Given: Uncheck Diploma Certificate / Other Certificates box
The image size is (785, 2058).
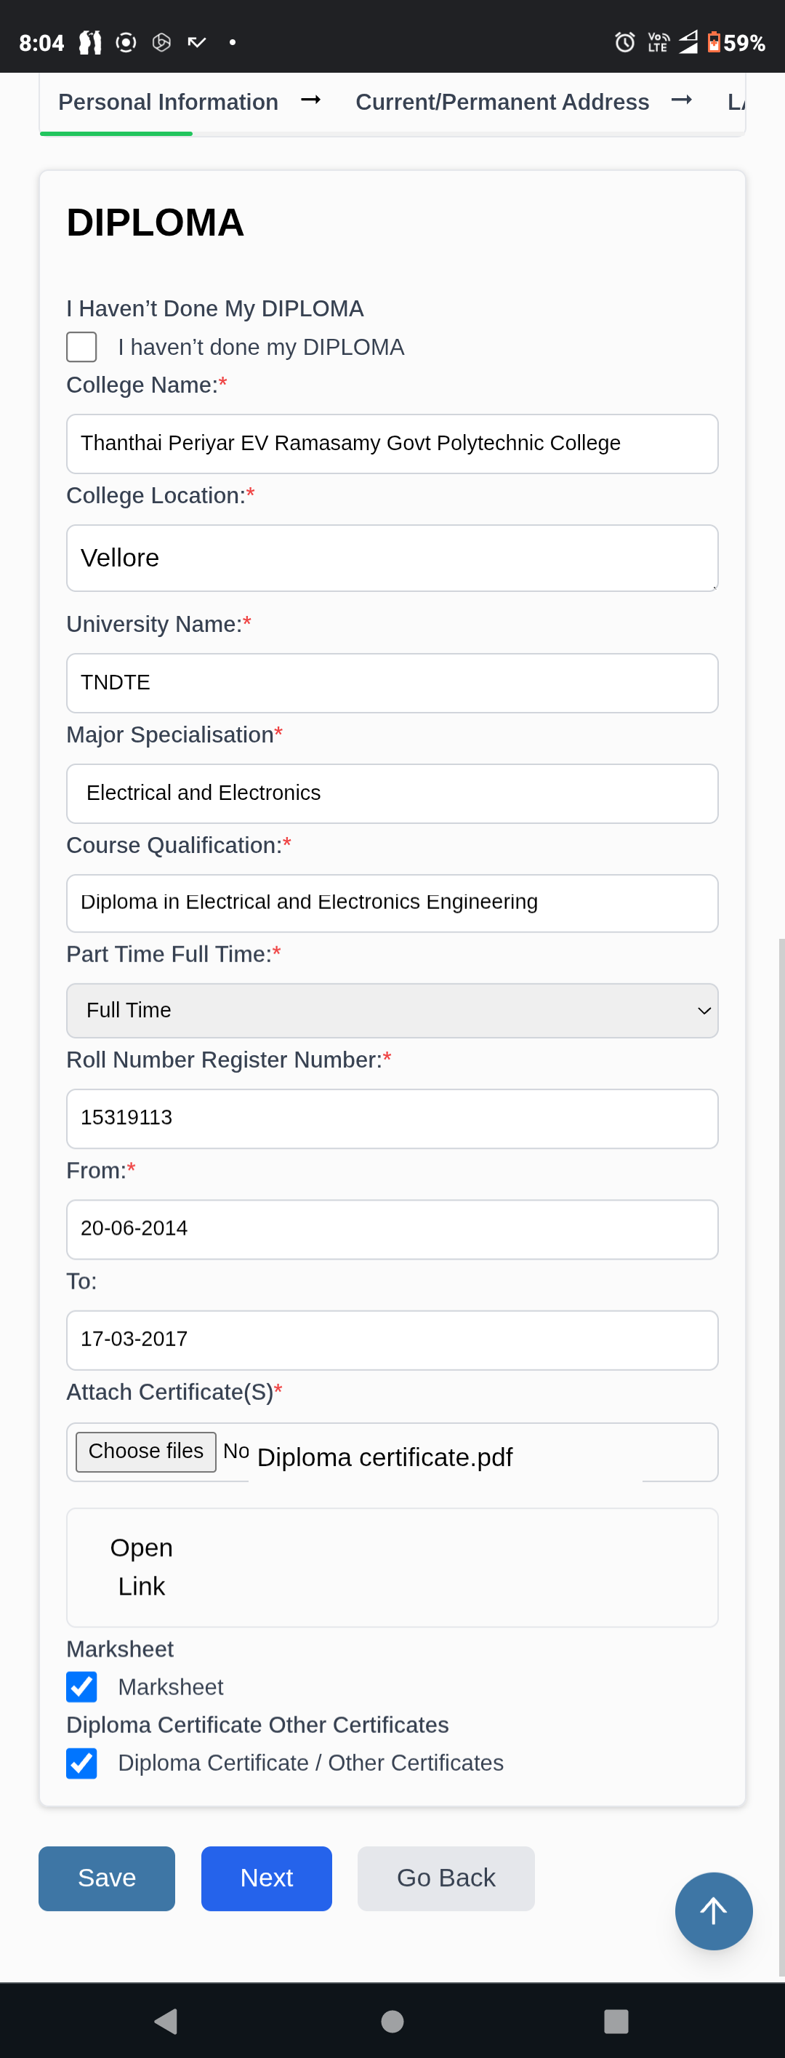Looking at the screenshot, I should [81, 1763].
